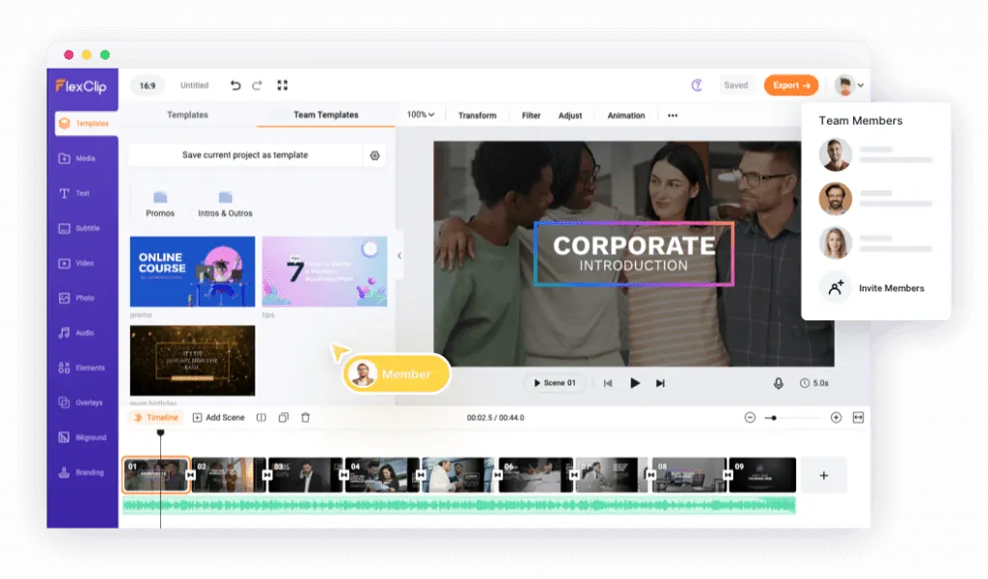This screenshot has height=579, width=988.
Task: Click Invite Members link
Action: [891, 288]
